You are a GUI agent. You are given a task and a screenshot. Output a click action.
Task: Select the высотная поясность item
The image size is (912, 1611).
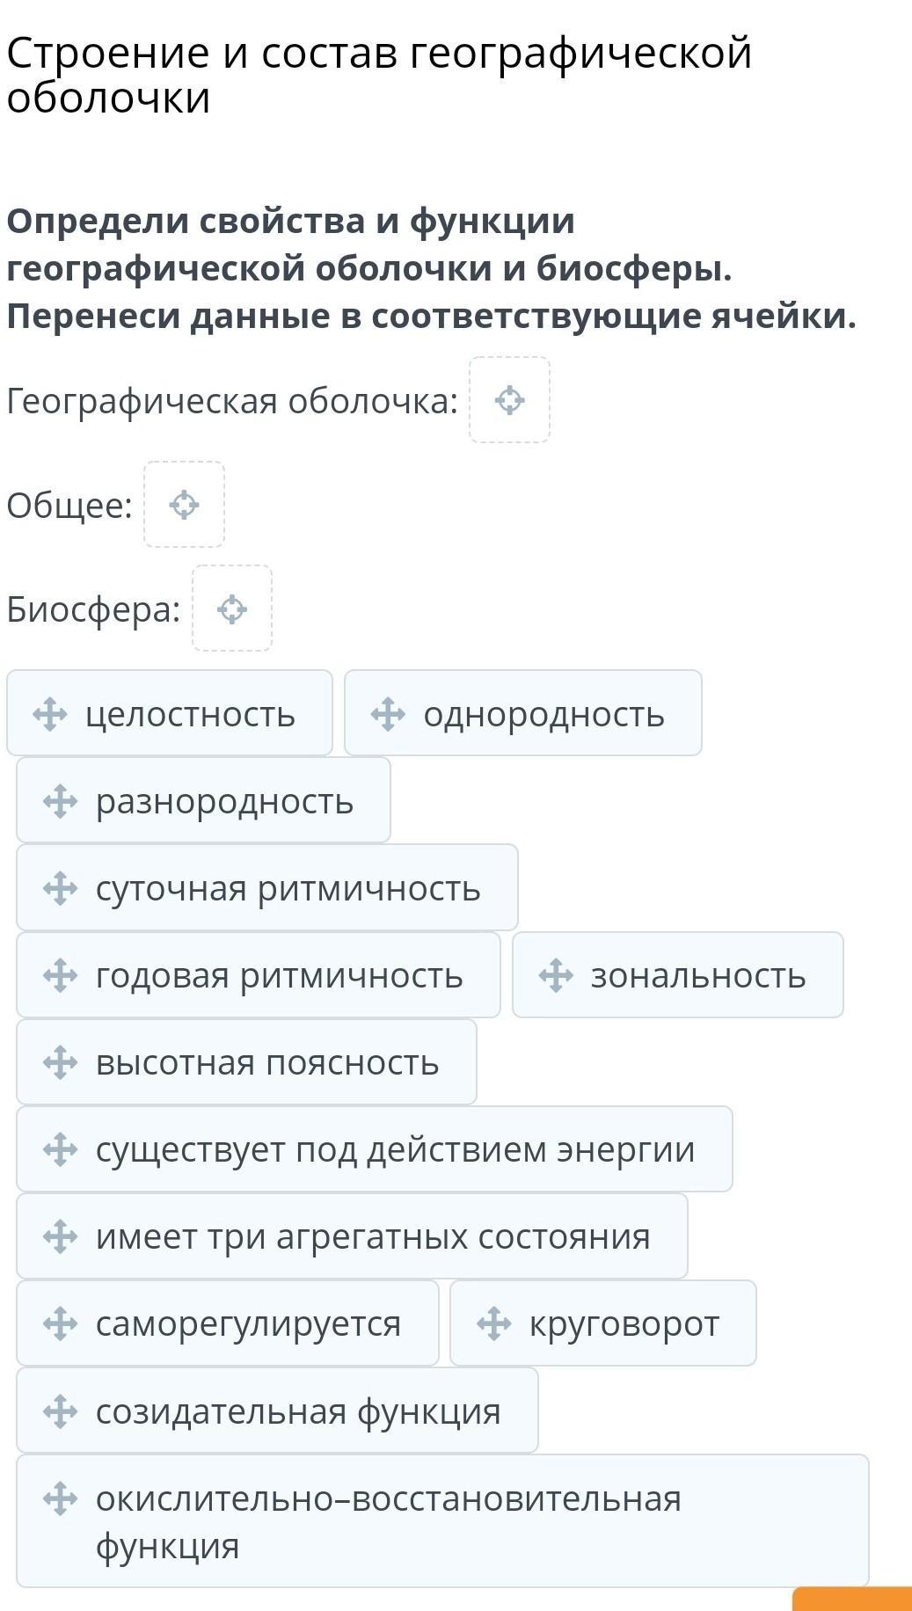pos(246,1062)
